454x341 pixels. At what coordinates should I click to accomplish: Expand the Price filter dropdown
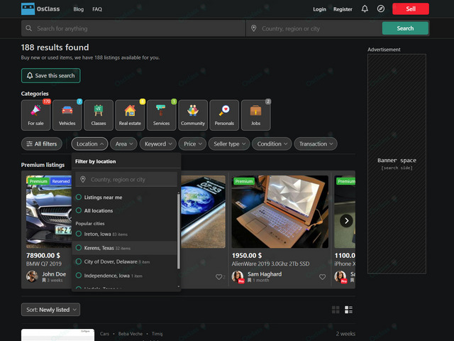[192, 144]
